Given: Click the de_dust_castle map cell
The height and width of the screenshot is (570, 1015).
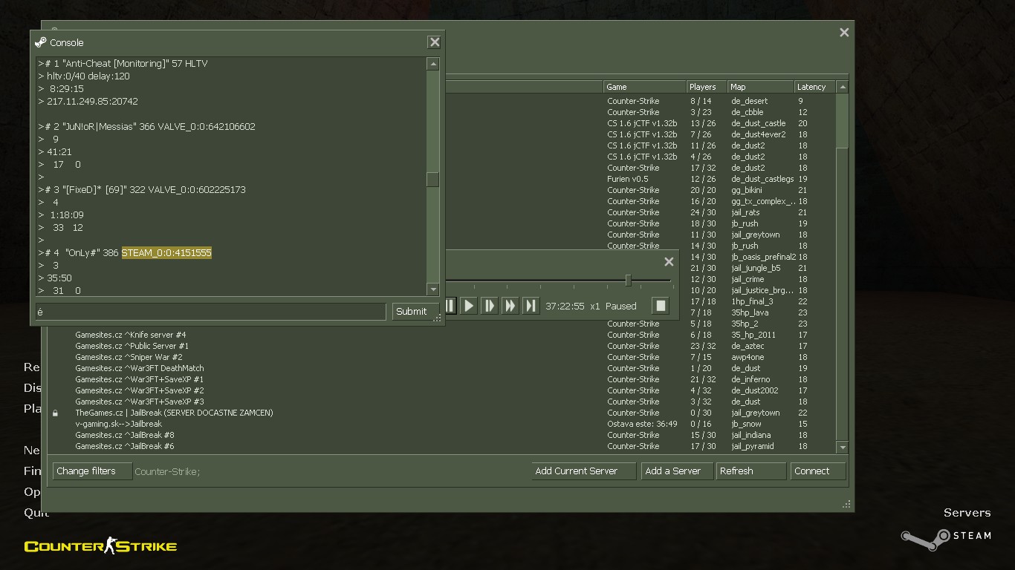Looking at the screenshot, I should (x=758, y=123).
